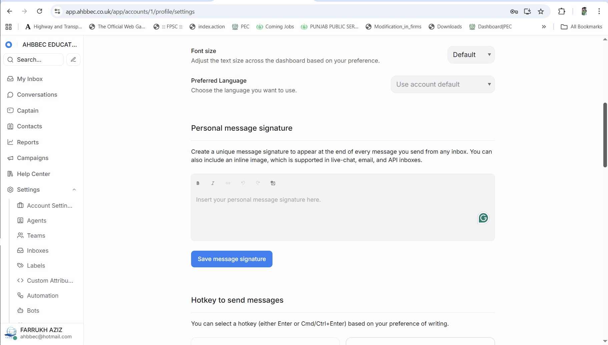
Task: Collapse the Settings section in sidebar
Action: point(74,190)
